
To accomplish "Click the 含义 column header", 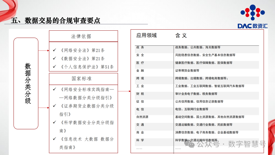I will (181, 35).
